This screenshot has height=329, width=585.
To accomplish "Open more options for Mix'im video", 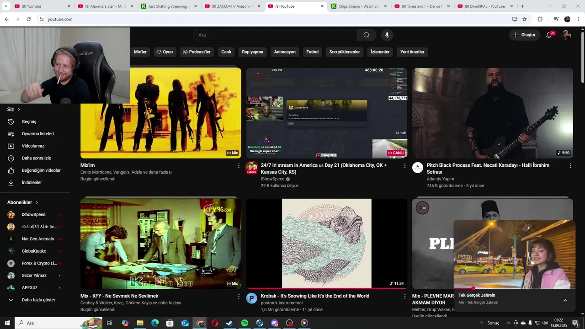I will click(239, 166).
